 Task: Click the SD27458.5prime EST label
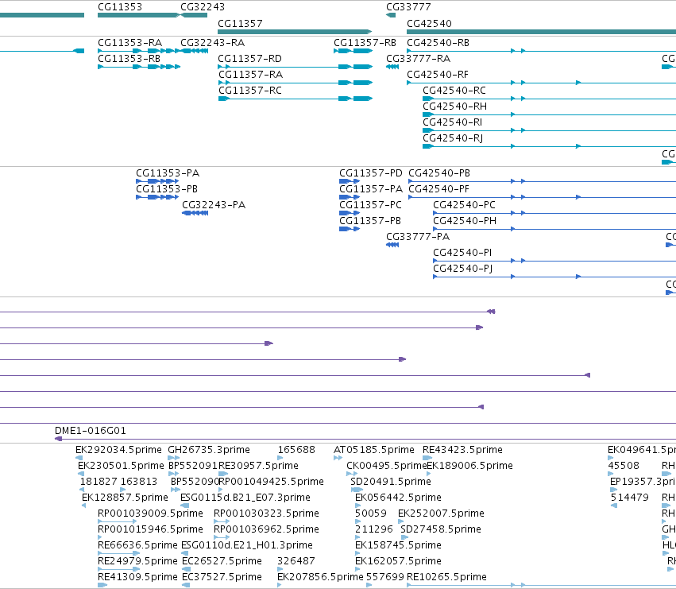441,529
